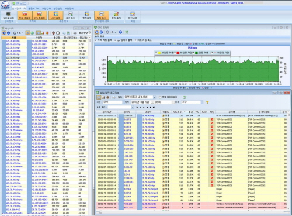Open date picker dropdown showing 2010년10월 9일

click(152, 102)
